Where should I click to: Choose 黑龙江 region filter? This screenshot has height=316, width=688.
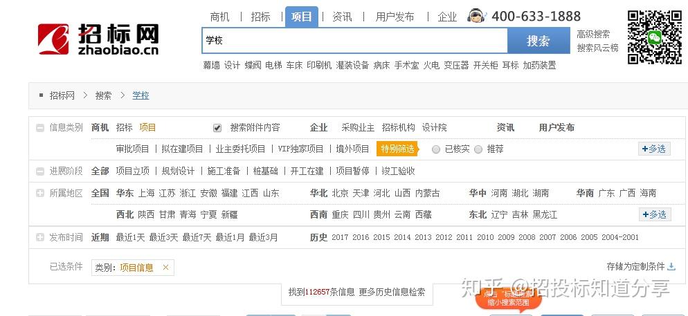[x=545, y=215]
